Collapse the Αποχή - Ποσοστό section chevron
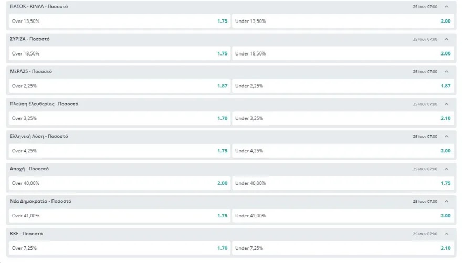Screen dimensions: 462x263 point(446,169)
